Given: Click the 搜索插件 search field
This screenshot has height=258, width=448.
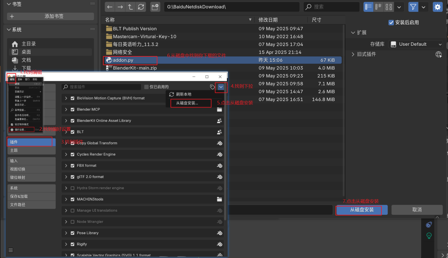Looking at the screenshot, I should (101, 87).
